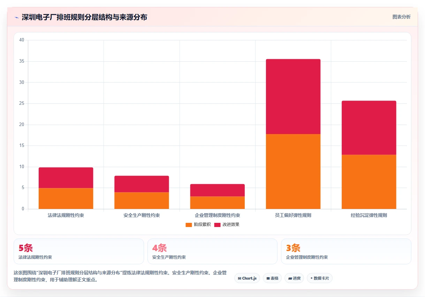Click the description paragraph starting 这张图围绕
This screenshot has width=425, height=297.
pos(120,276)
